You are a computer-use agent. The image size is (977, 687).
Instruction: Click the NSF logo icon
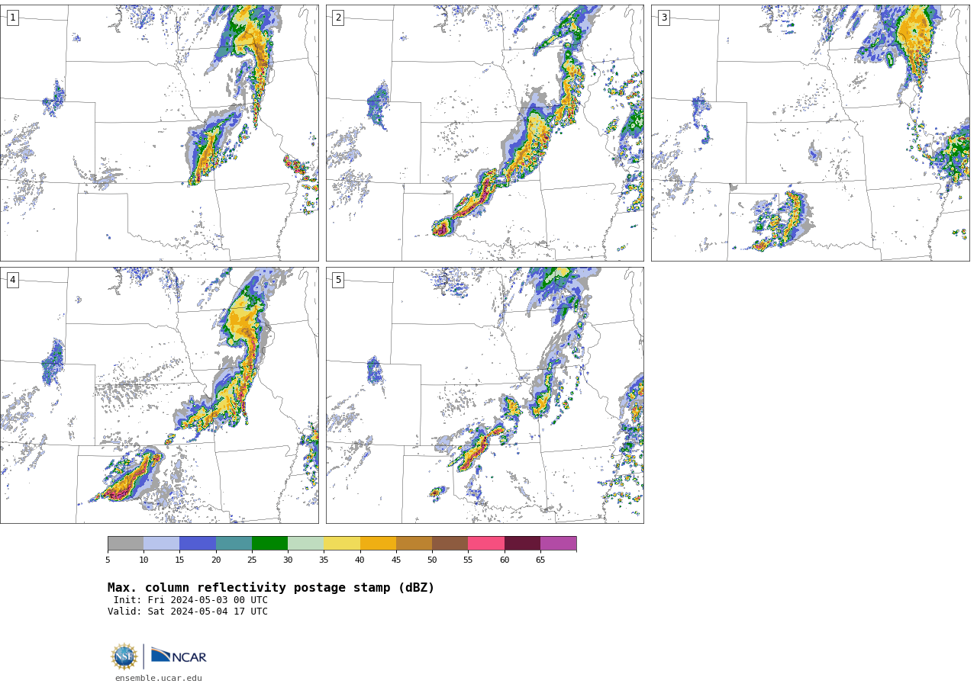(x=124, y=657)
